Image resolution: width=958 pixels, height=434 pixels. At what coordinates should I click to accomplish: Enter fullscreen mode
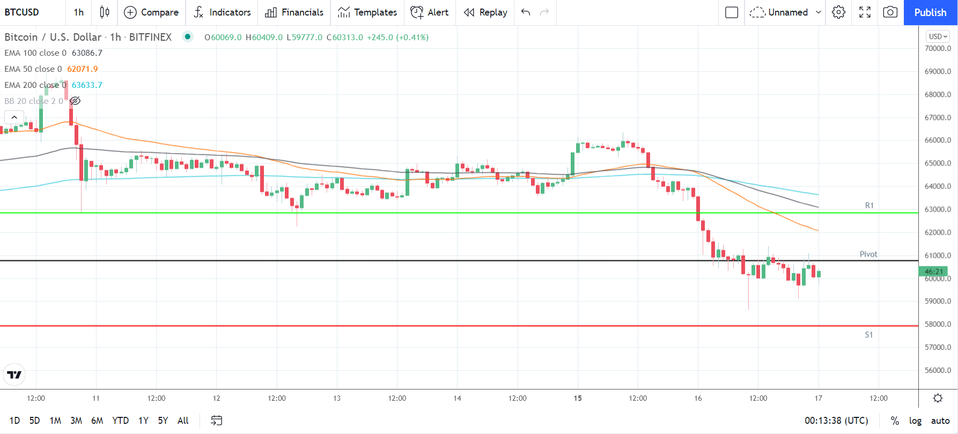point(865,12)
